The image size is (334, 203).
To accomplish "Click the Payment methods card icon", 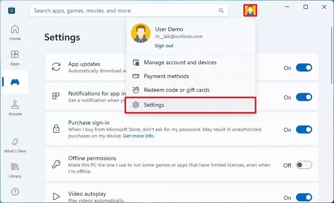I will (x=136, y=76).
